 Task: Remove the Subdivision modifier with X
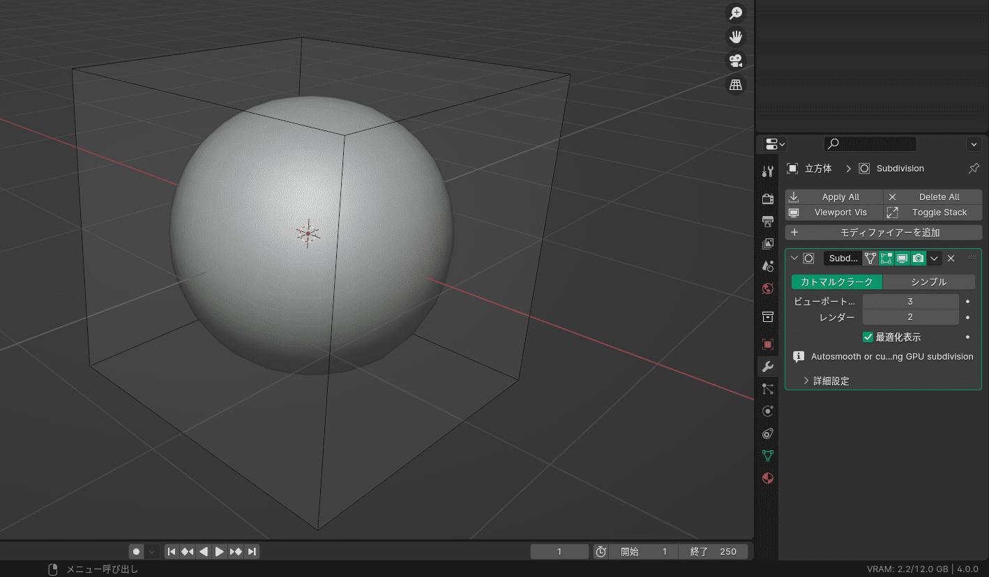(951, 259)
